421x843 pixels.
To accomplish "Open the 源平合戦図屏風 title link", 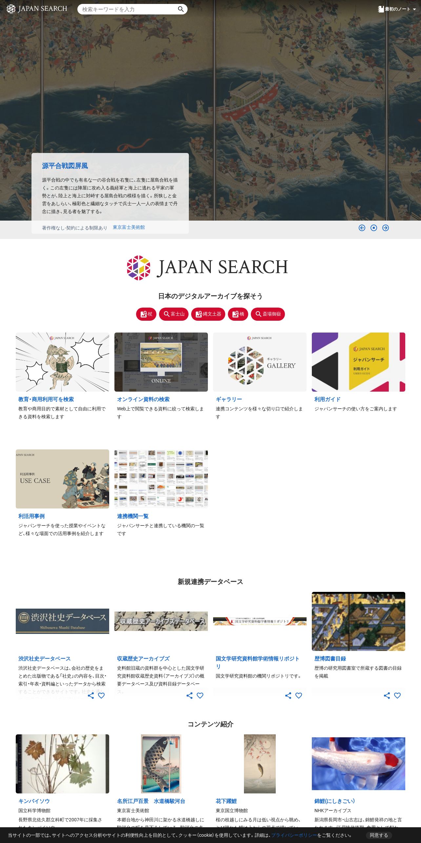I will 65,166.
